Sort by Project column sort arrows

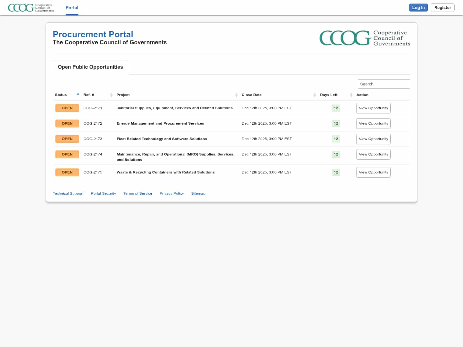point(236,95)
